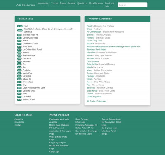The image size is (165, 155).
Task: Open Forgot My Netgear Router link
Action: click(59, 145)
